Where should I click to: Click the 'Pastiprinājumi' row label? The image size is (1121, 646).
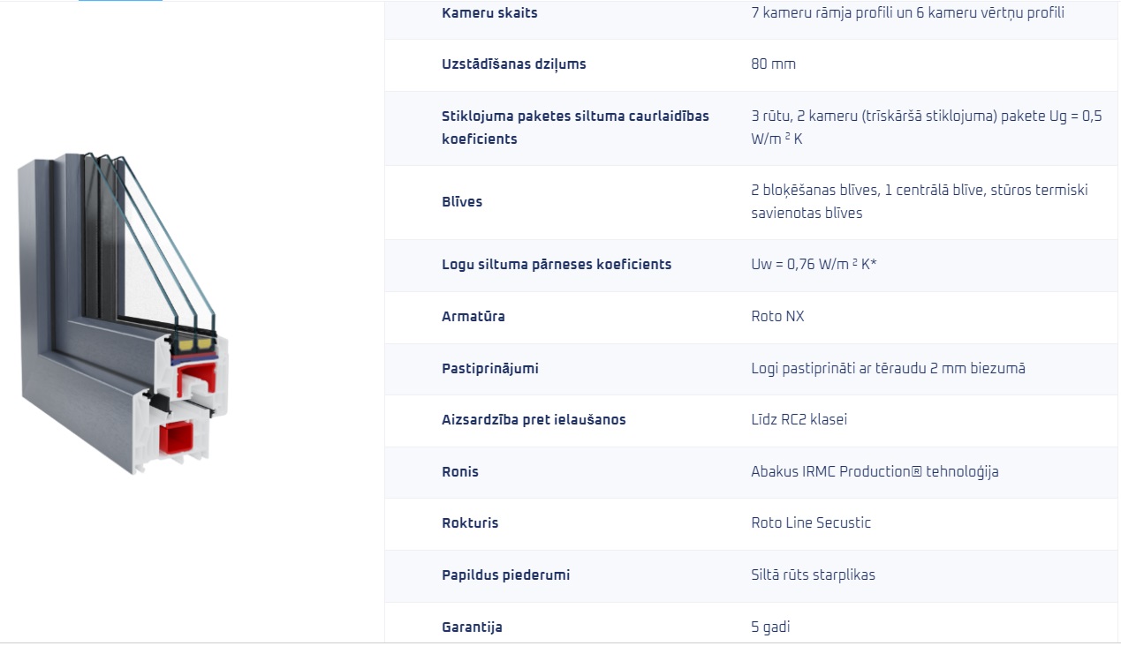click(x=490, y=369)
